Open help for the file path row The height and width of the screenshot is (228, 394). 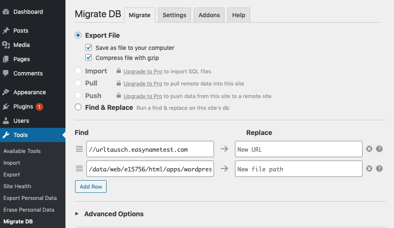379,168
